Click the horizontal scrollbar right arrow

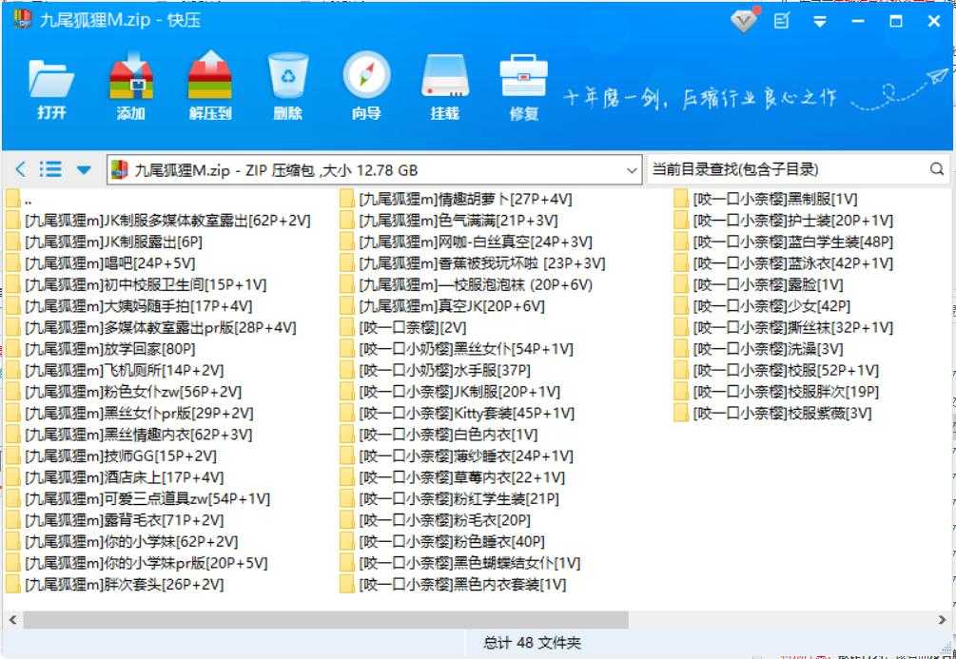942,620
